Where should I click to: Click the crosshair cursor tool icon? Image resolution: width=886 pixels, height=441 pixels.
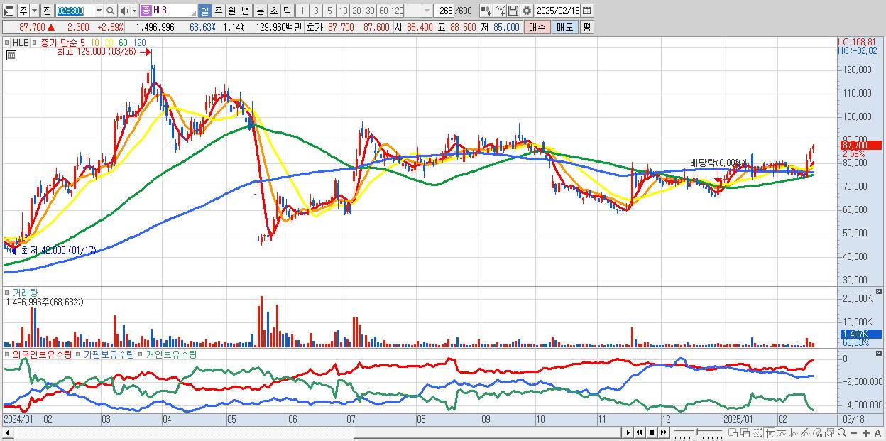point(770,432)
